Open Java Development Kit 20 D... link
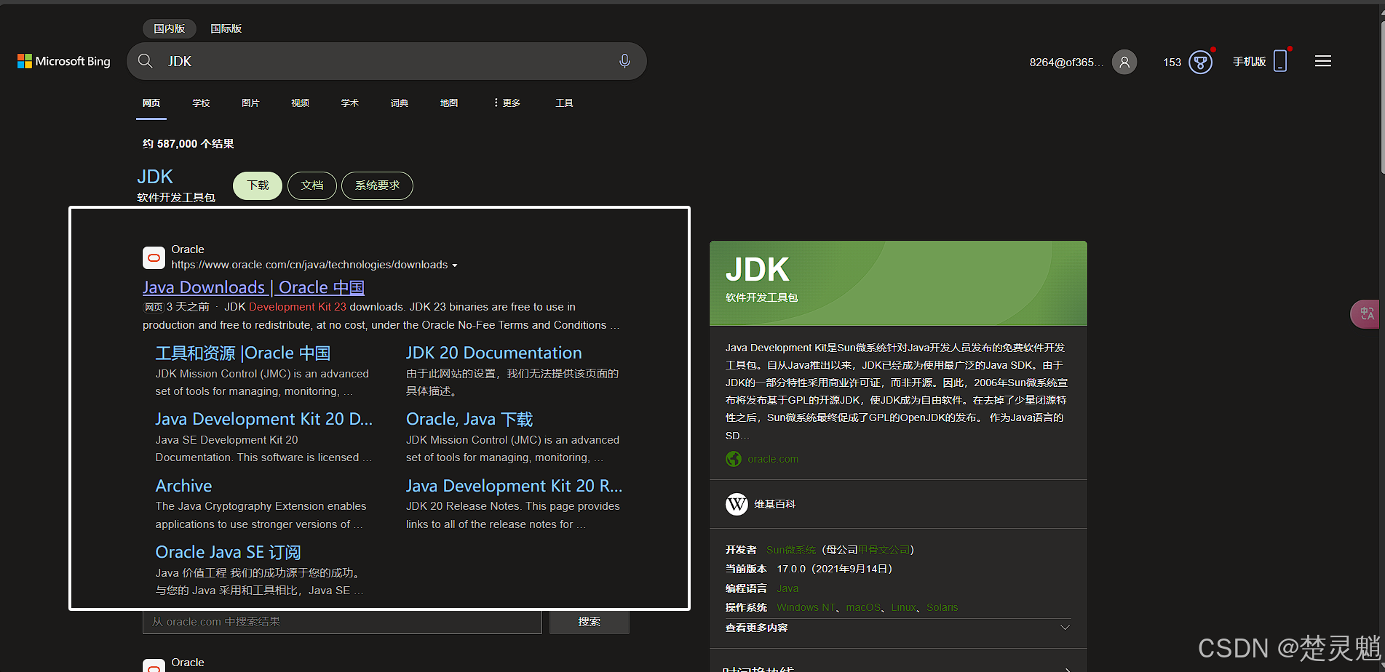The height and width of the screenshot is (672, 1385). 263,420
